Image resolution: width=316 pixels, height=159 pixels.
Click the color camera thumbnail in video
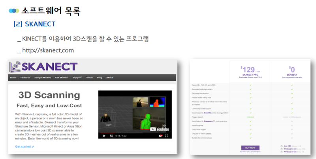[141, 102]
